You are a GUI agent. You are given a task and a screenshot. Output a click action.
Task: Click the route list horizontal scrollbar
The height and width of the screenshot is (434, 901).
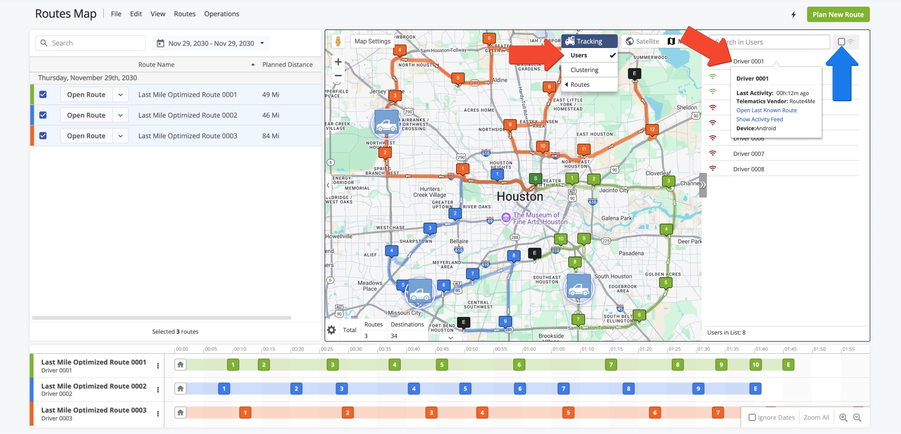(x=161, y=318)
